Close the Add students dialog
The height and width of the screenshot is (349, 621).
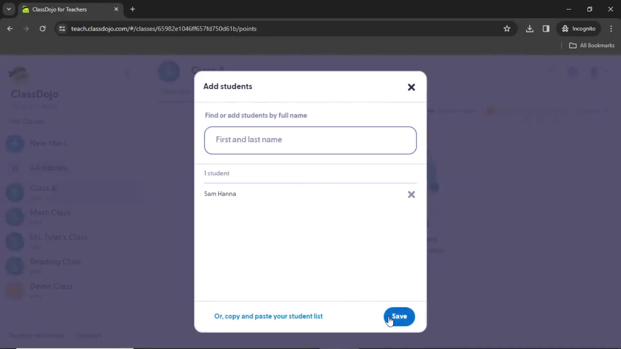coord(410,87)
